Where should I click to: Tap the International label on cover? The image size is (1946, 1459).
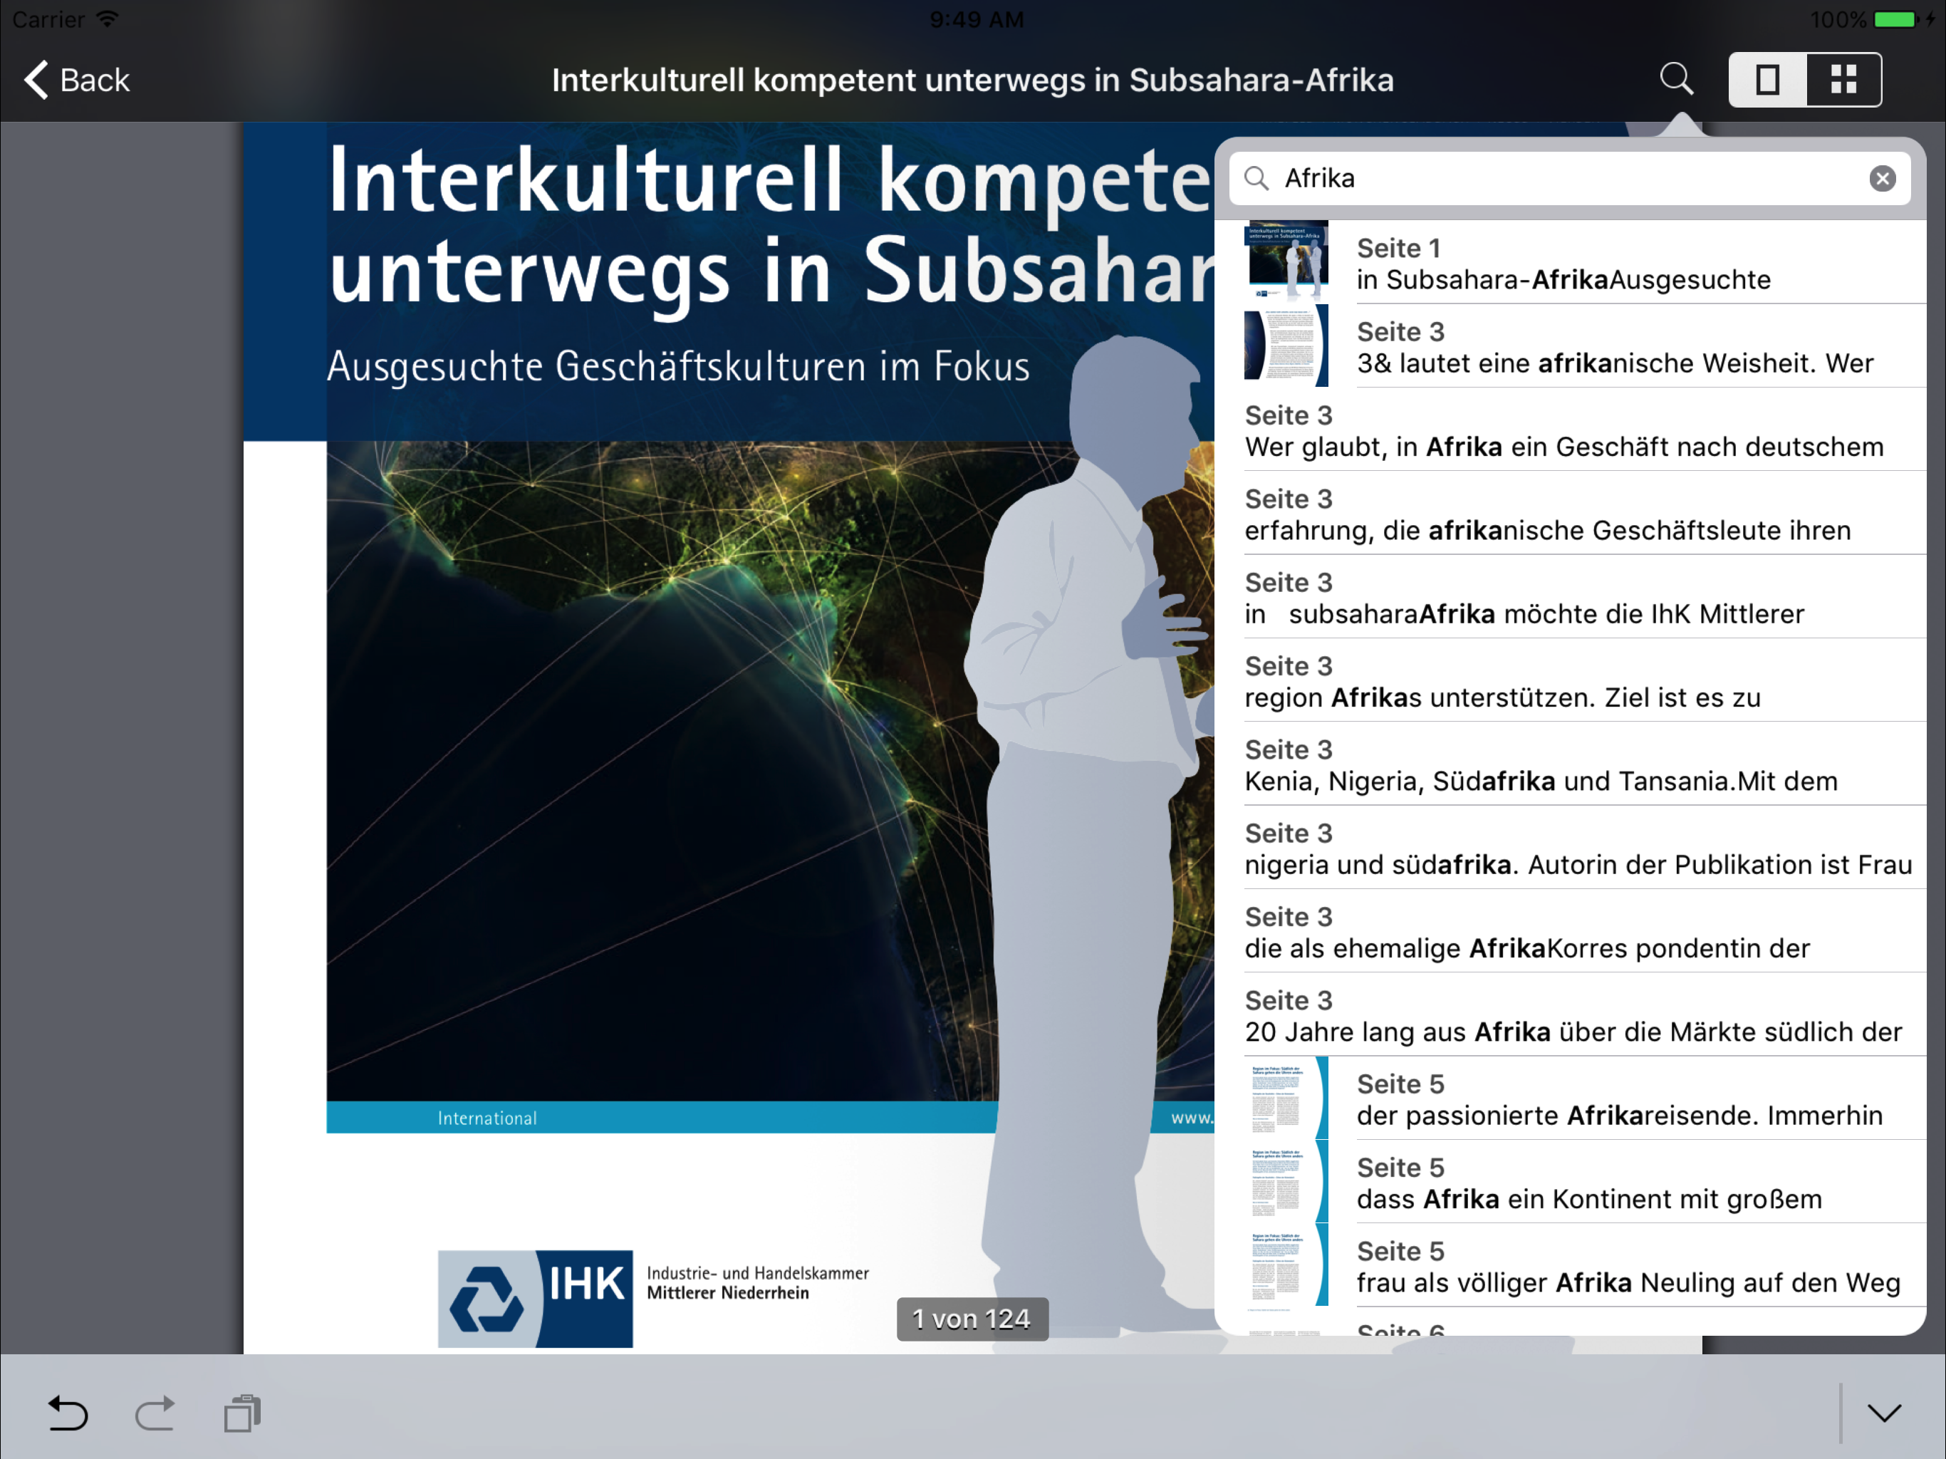tap(487, 1118)
